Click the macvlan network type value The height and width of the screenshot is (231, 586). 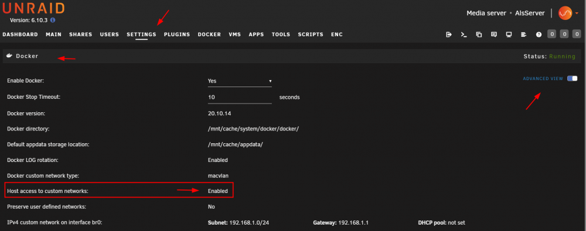(218, 175)
